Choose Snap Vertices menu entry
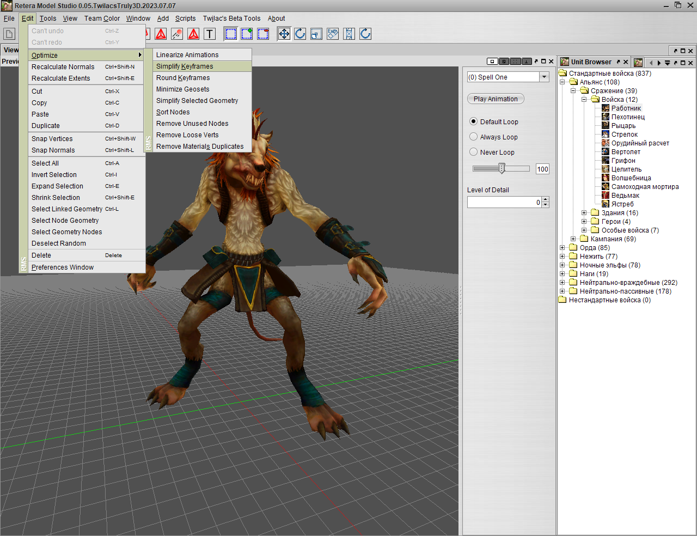This screenshot has height=536, width=697. pos(87,139)
